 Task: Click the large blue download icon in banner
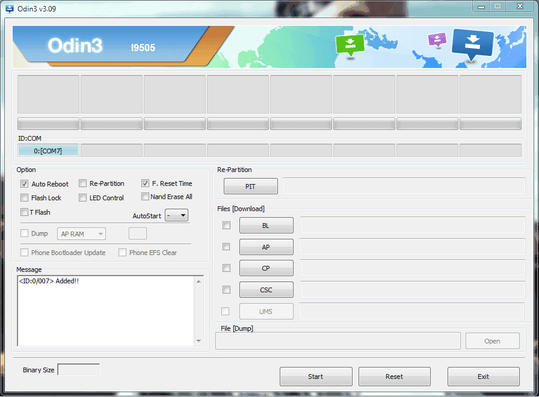(x=473, y=45)
